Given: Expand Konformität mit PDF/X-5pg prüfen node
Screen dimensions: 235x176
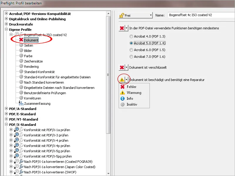Looking at the screenshot, I should tap(11, 156).
